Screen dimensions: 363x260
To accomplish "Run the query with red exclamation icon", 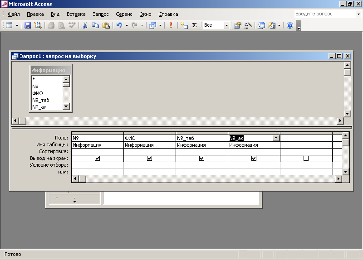I will pyautogui.click(x=171, y=25).
